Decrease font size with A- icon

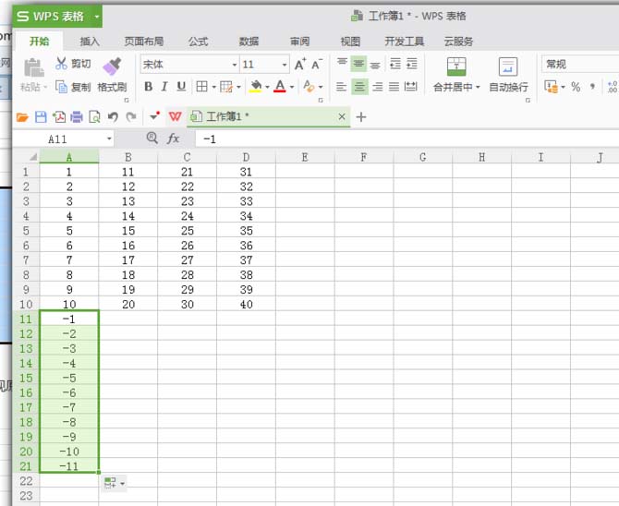(x=317, y=64)
